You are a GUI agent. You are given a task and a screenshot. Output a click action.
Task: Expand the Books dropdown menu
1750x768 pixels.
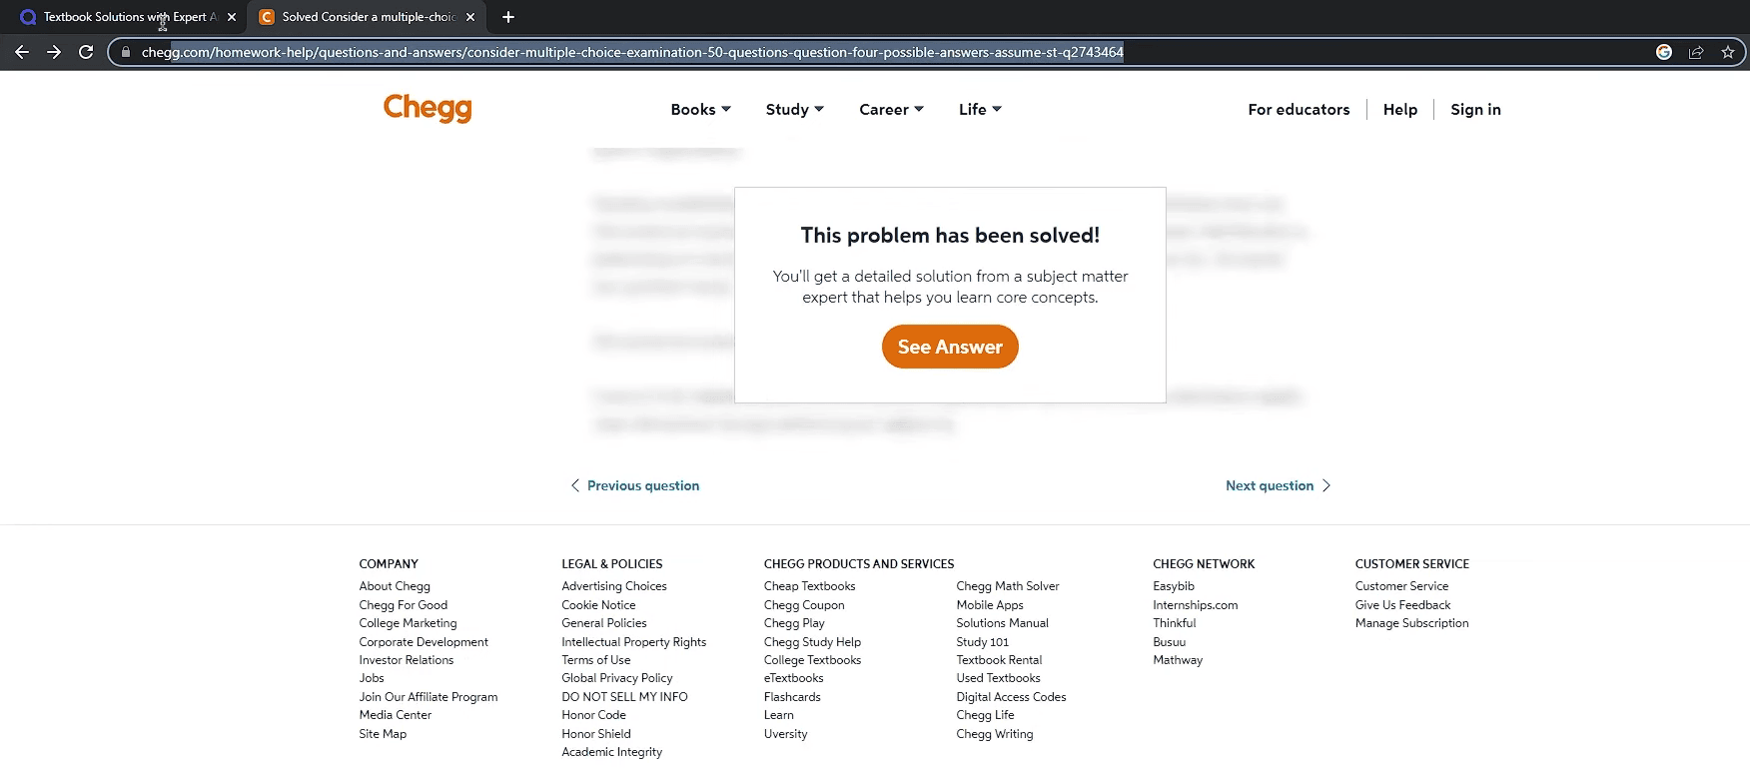click(700, 110)
